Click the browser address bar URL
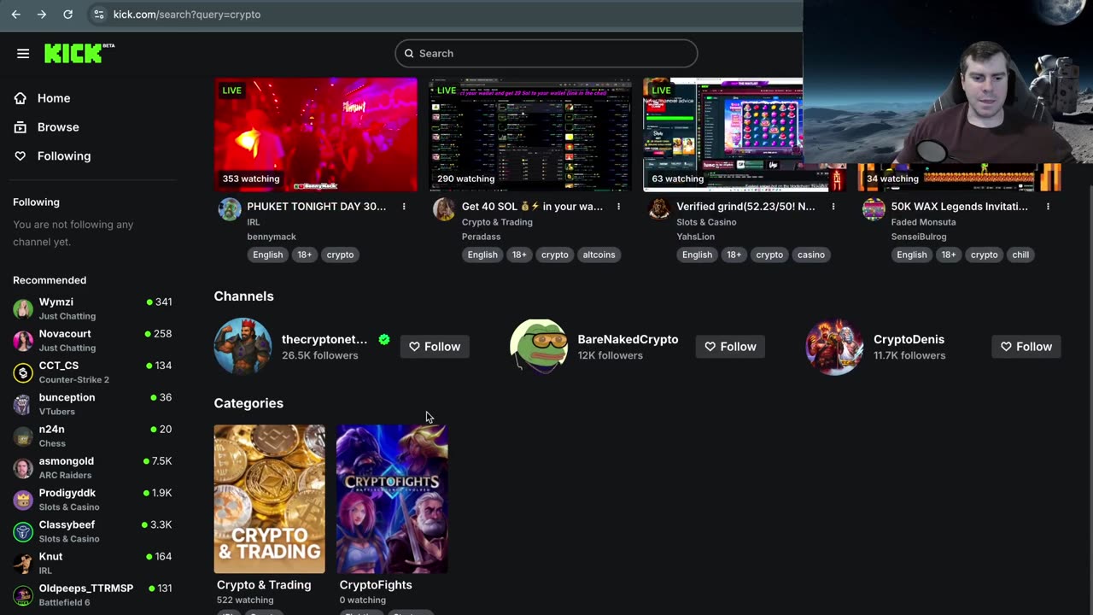 (187, 15)
